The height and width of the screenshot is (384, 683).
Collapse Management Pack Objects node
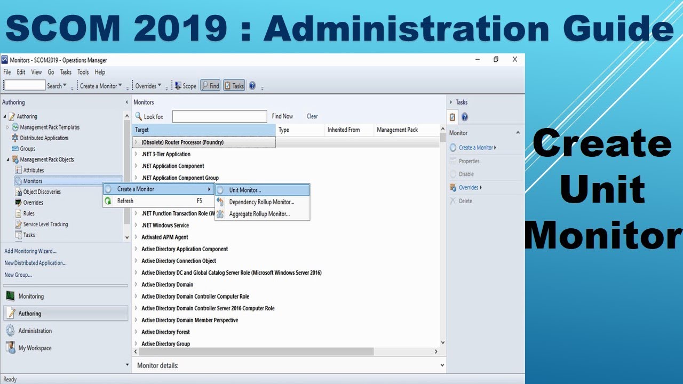click(8, 159)
